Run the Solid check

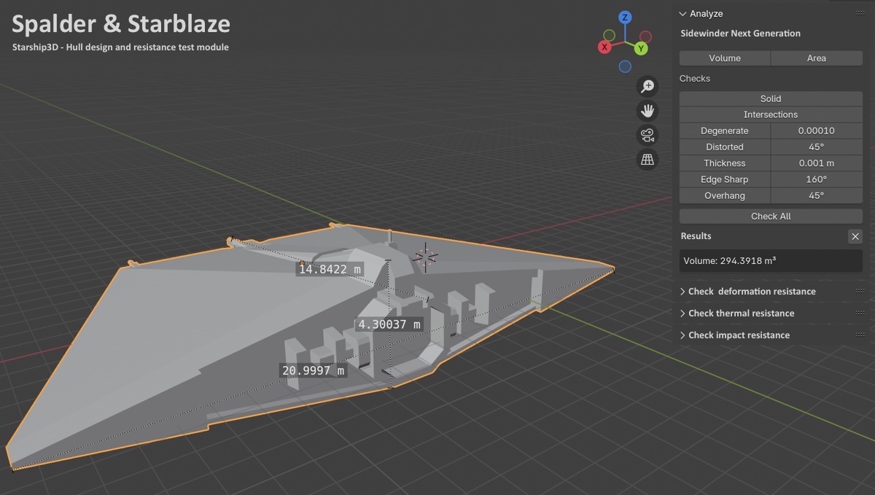coord(771,98)
